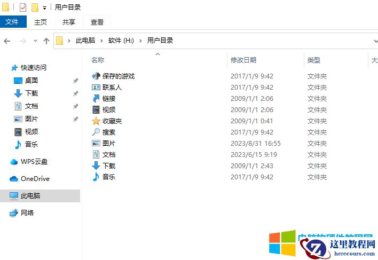Sort by the 类型 column header
The width and height of the screenshot is (378, 260).
(x=313, y=60)
